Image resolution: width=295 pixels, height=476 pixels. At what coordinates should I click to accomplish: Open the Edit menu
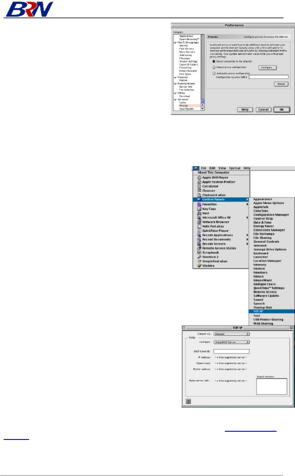coord(212,168)
